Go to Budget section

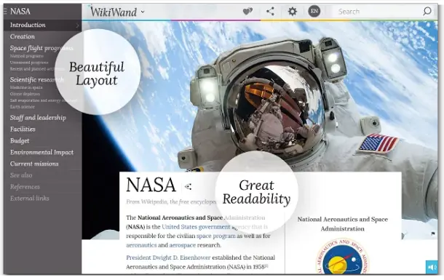[x=20, y=141]
